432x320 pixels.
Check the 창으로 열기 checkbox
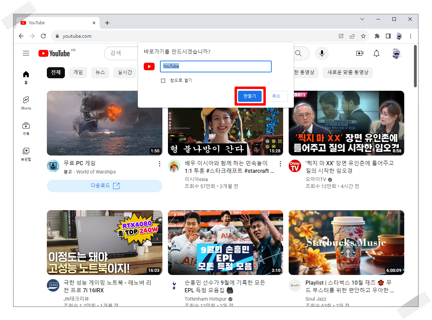click(163, 81)
